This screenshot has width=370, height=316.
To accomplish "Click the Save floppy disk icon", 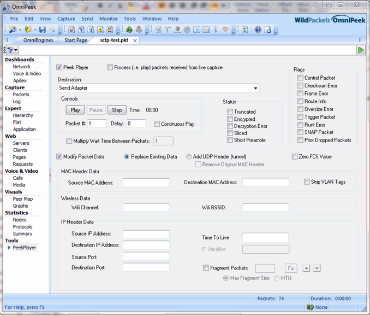I will 43,30.
